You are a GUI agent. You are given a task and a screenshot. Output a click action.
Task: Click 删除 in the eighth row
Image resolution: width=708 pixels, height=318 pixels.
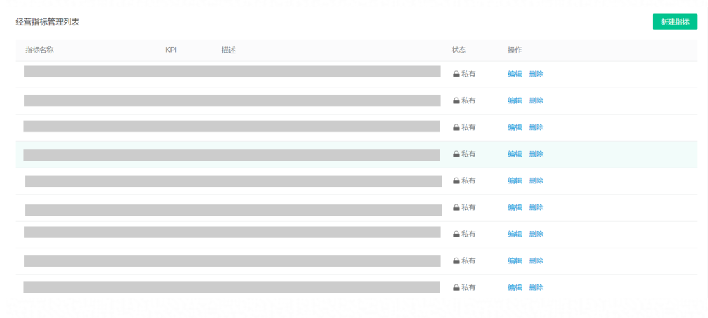point(536,260)
